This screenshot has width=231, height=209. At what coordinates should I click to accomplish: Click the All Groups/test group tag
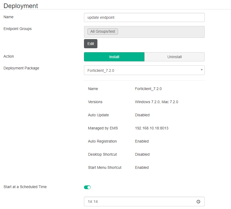[103, 31]
